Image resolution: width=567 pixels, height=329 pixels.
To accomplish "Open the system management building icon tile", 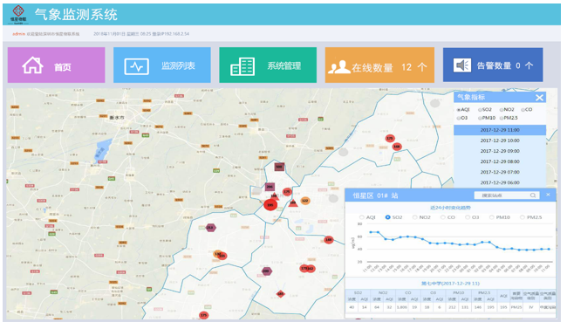I will point(268,65).
